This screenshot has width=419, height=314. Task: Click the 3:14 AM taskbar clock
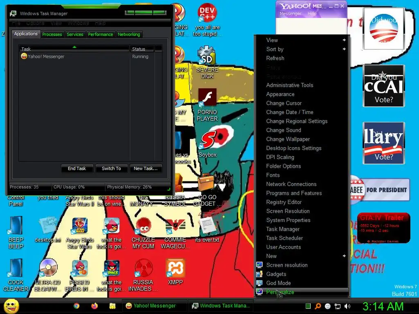click(x=383, y=306)
